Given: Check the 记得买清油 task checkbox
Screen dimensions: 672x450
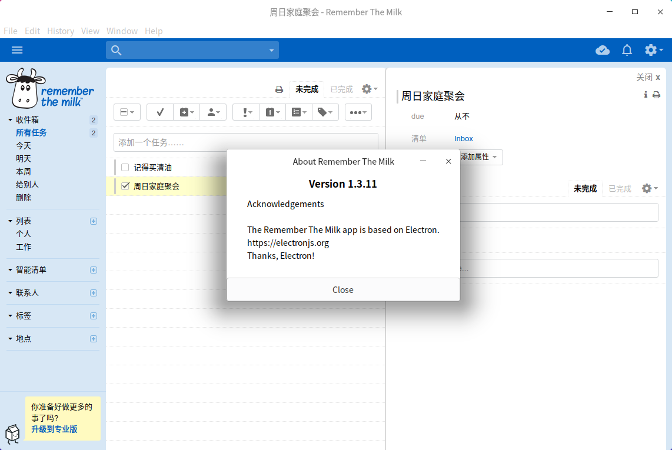Looking at the screenshot, I should point(125,168).
